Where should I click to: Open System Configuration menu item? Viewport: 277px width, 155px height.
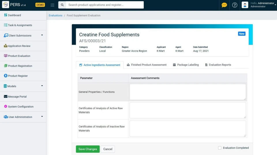point(23,107)
